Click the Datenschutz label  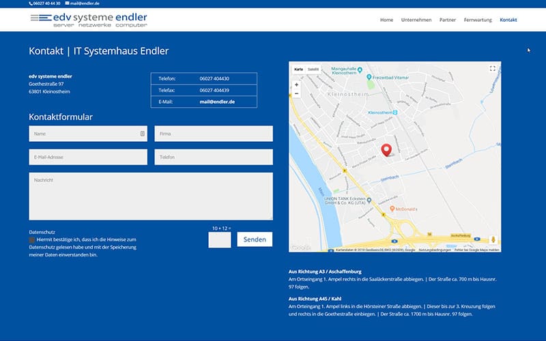pos(42,232)
